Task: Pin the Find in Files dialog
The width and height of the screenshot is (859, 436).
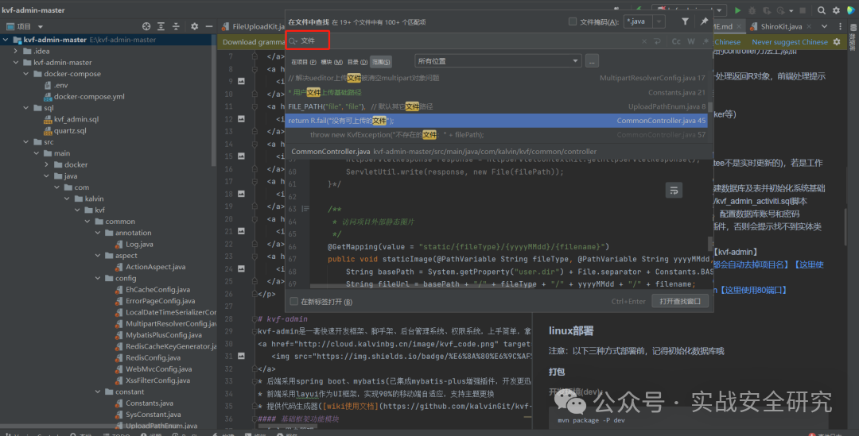Action: pyautogui.click(x=704, y=21)
